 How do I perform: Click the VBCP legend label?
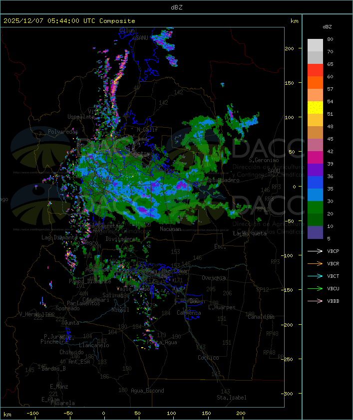click(x=333, y=251)
